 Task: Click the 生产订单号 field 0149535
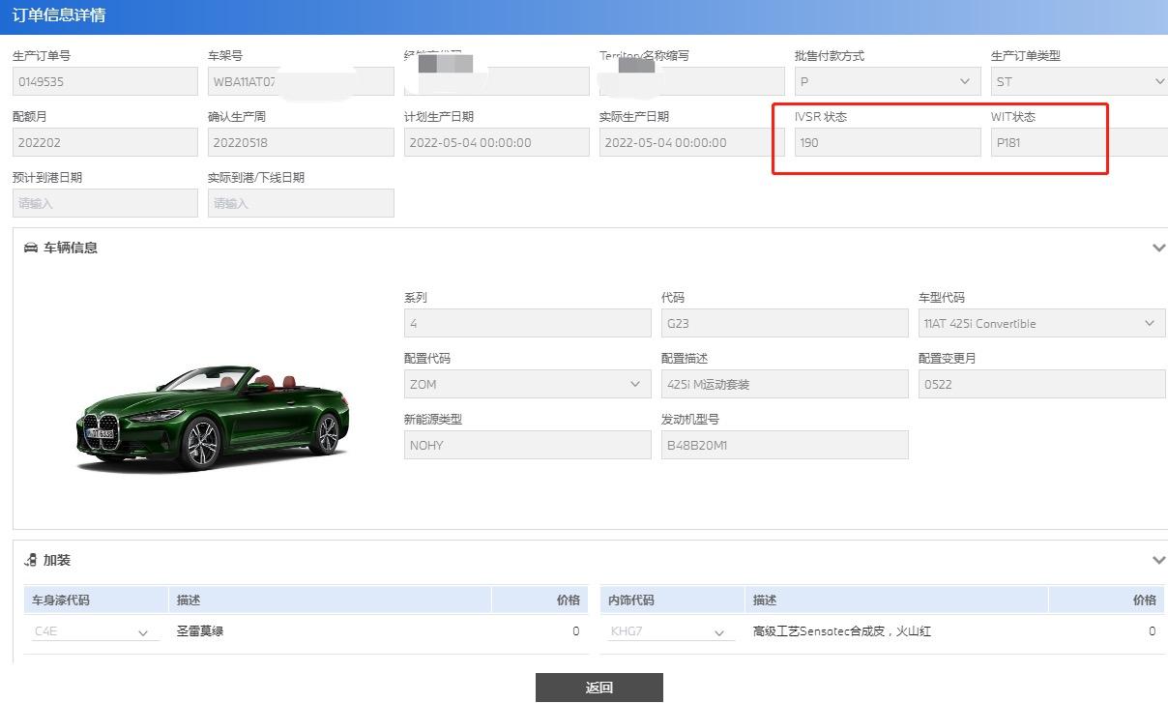[x=105, y=81]
